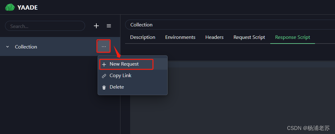Switch to the Description tab
Screen dimensions: 335x134
point(143,37)
